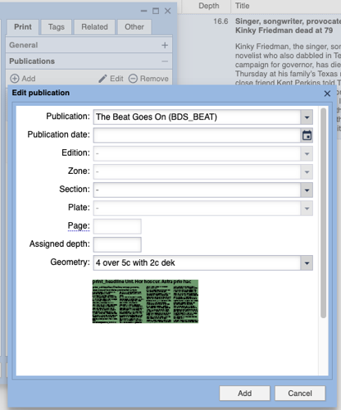Click the Assigned depth input field
The width and height of the screenshot is (341, 410).
pyautogui.click(x=117, y=244)
